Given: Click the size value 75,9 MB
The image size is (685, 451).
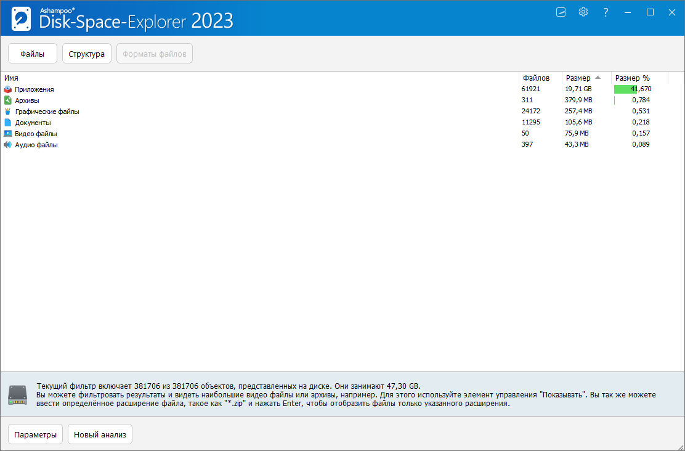Looking at the screenshot, I should [x=577, y=133].
